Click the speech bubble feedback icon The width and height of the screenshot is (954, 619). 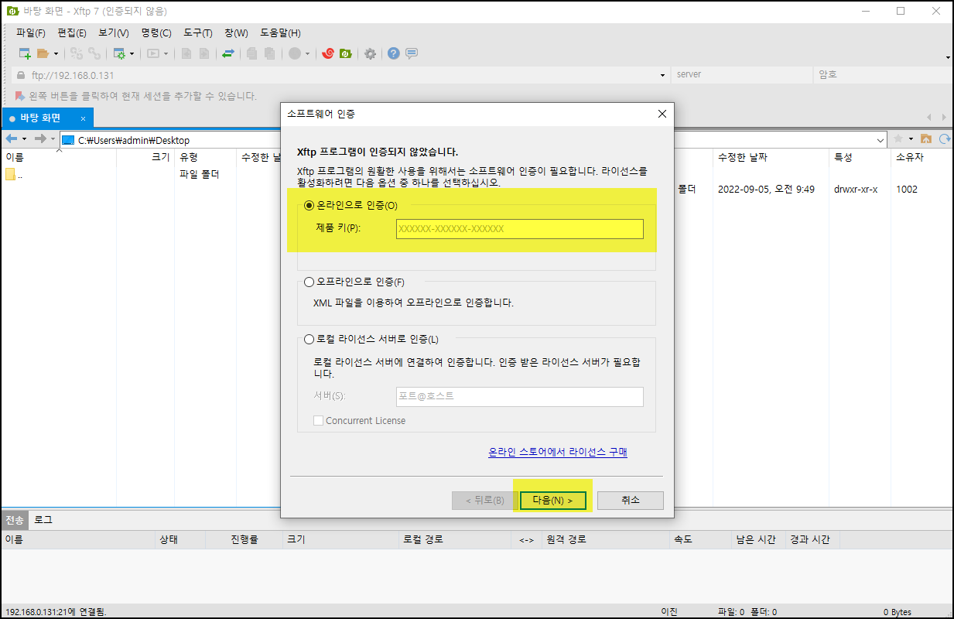click(412, 53)
